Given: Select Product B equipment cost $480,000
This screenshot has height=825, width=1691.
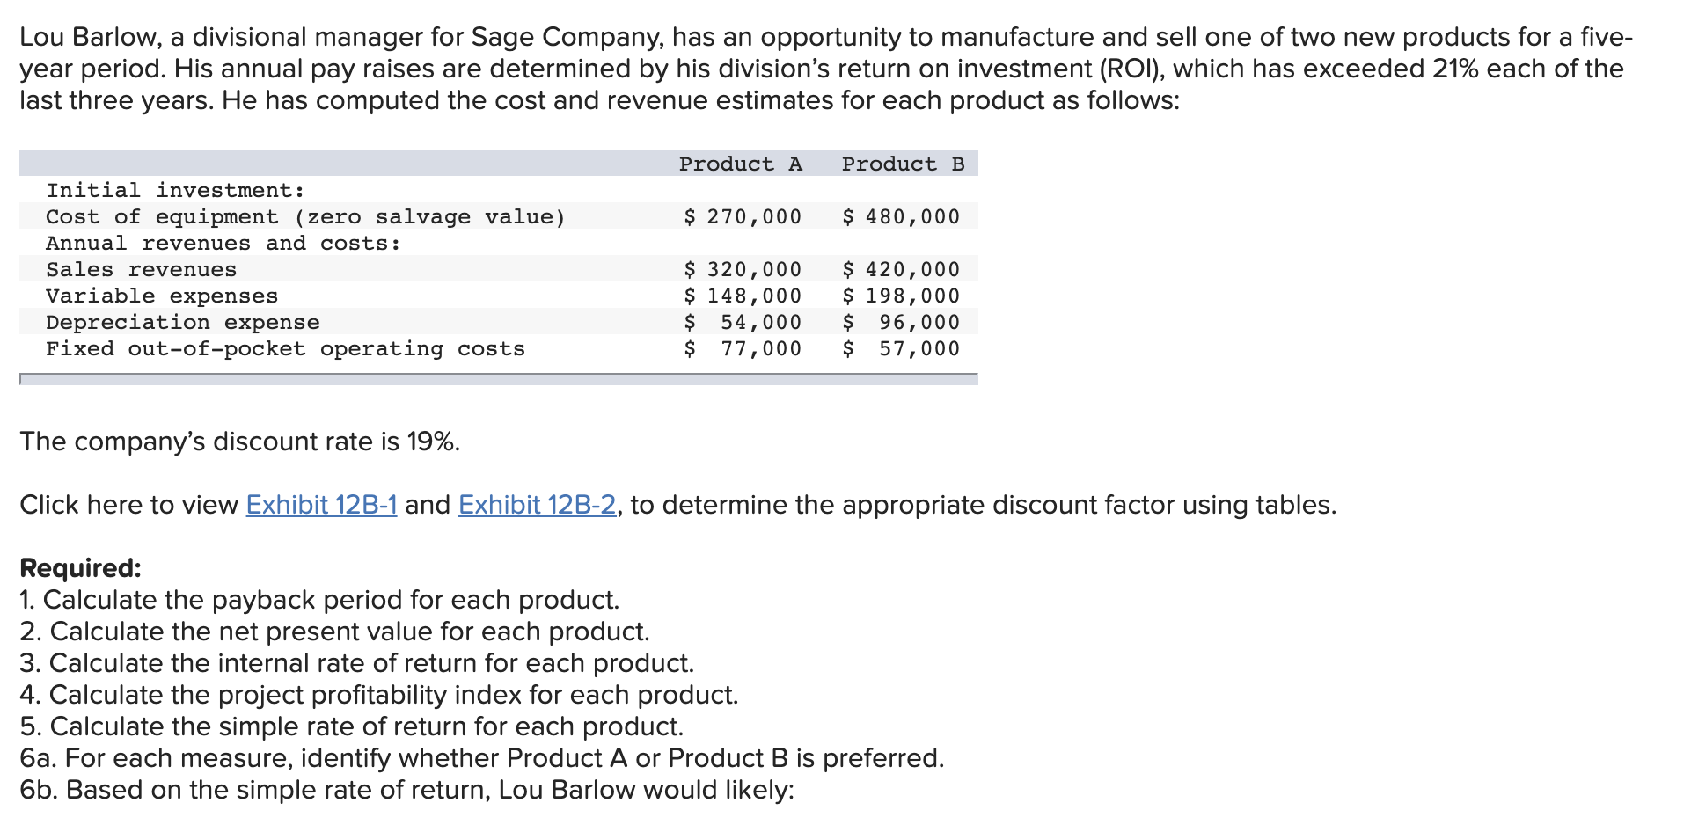Looking at the screenshot, I should (x=901, y=216).
